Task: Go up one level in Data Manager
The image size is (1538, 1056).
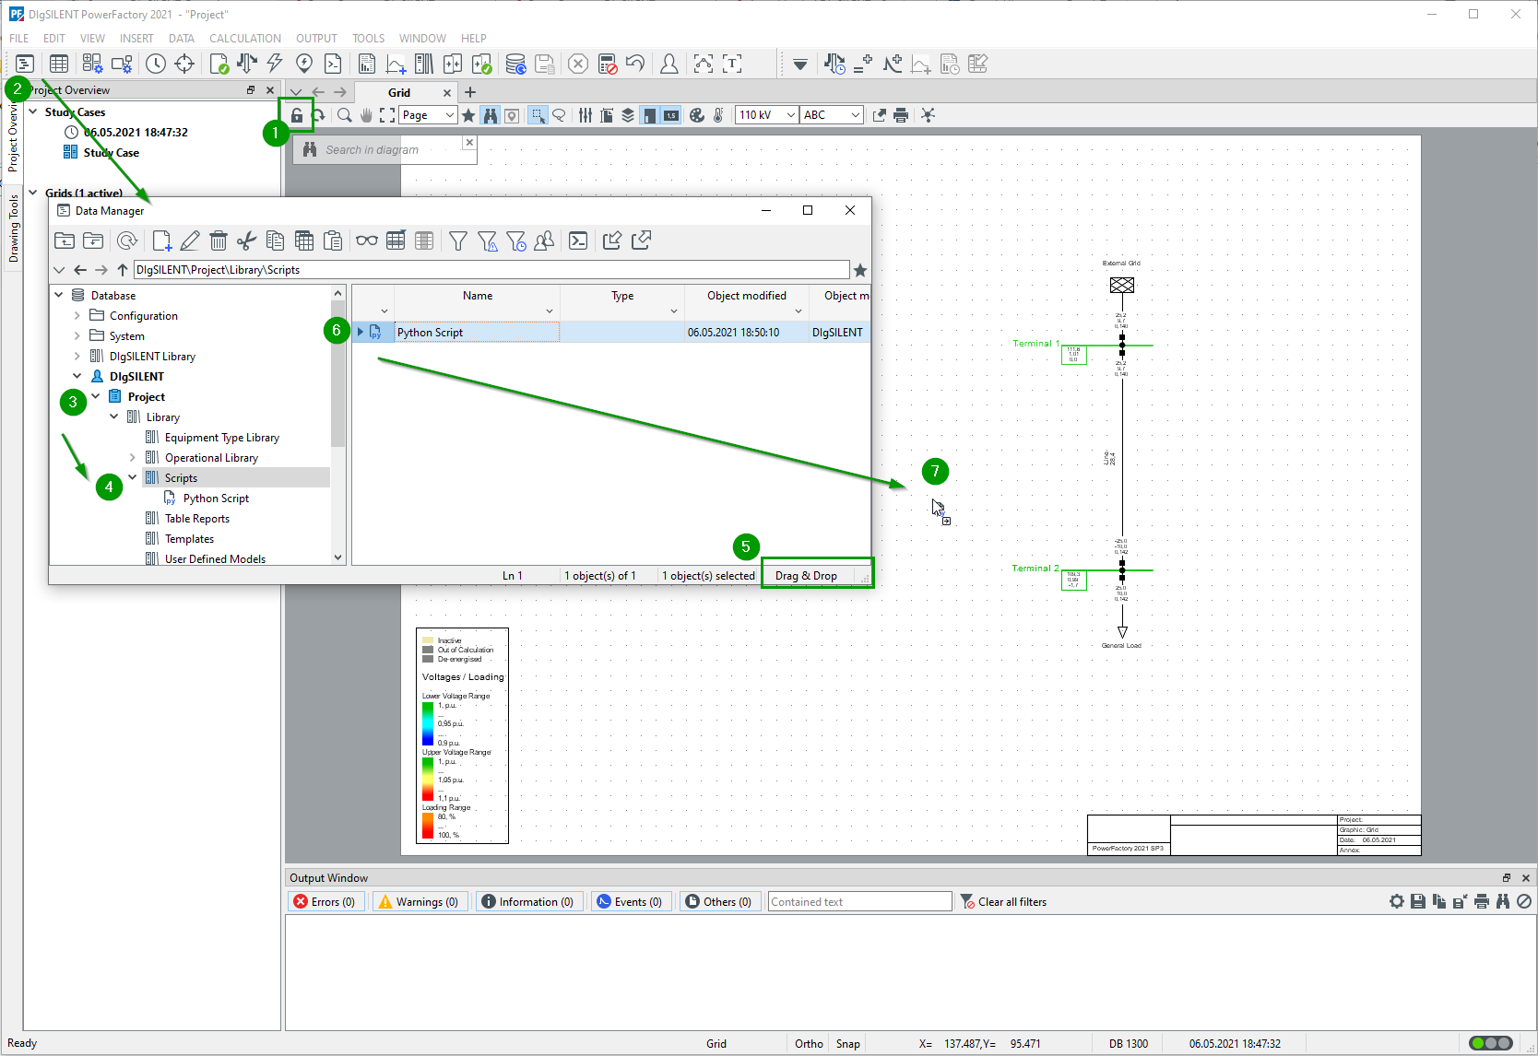Action: 123,270
